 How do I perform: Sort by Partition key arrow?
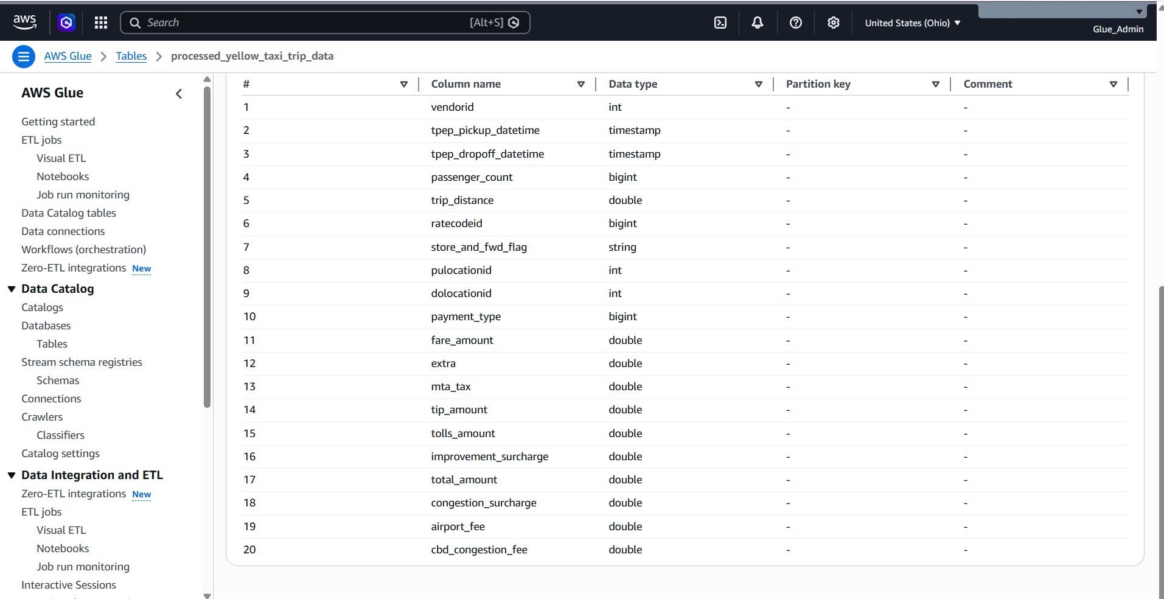(936, 84)
